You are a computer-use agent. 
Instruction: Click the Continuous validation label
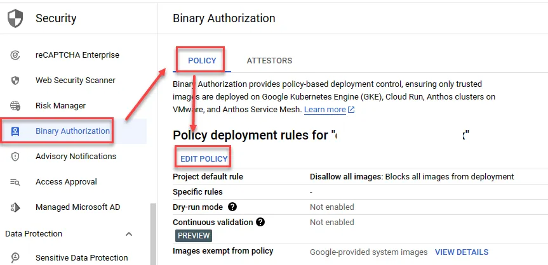(x=213, y=222)
